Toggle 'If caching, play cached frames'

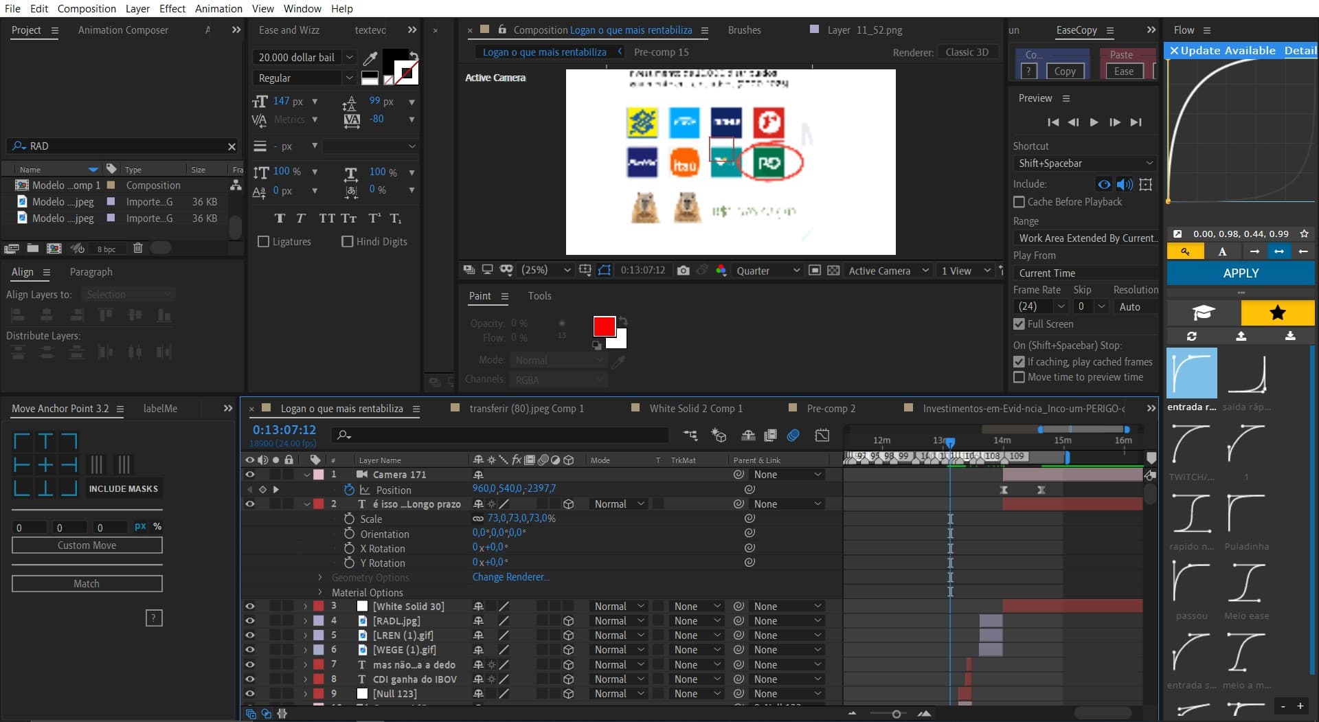point(1019,362)
